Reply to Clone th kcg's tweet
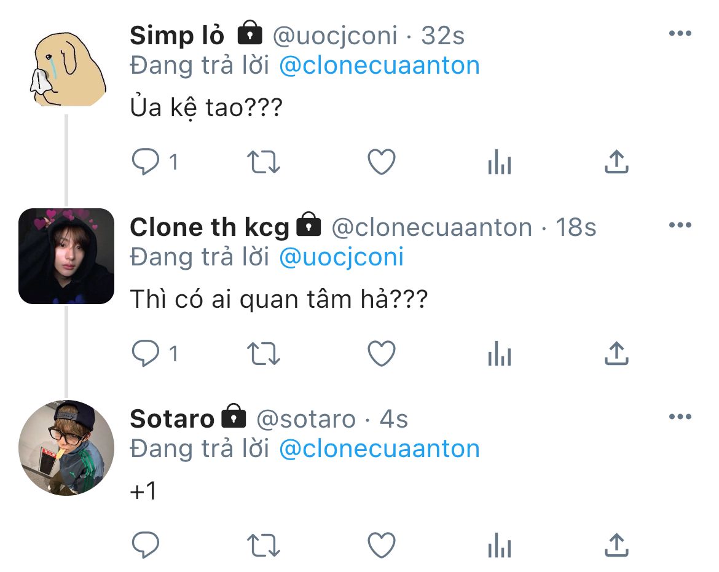The width and height of the screenshot is (719, 572). pyautogui.click(x=146, y=353)
